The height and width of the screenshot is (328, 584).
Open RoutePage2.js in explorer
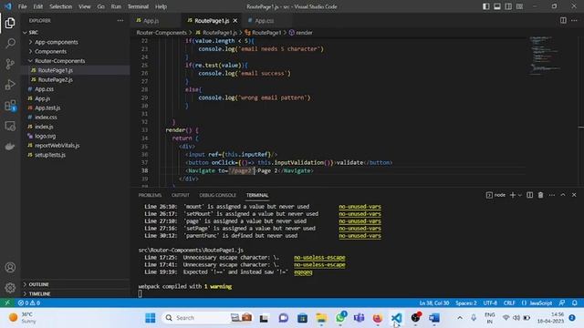point(55,79)
